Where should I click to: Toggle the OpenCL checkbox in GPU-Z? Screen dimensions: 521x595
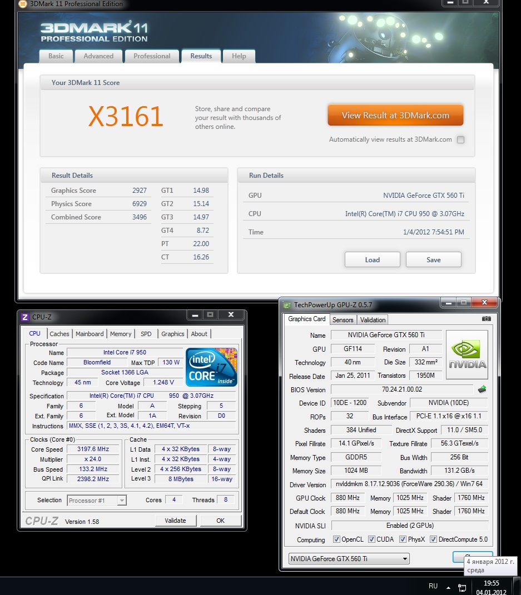tap(336, 539)
